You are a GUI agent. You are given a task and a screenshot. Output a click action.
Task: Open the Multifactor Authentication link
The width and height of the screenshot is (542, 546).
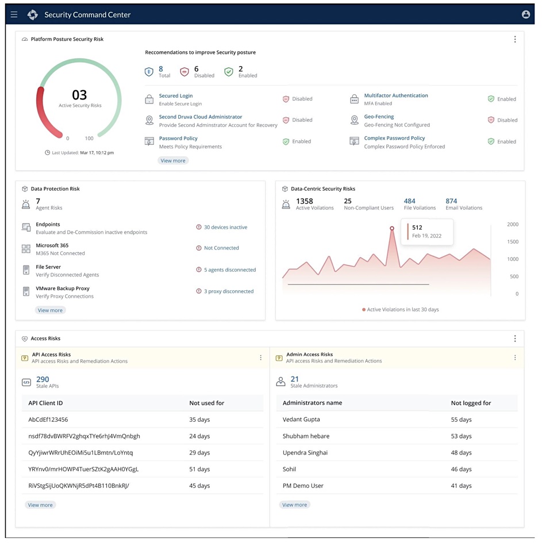pyautogui.click(x=396, y=95)
